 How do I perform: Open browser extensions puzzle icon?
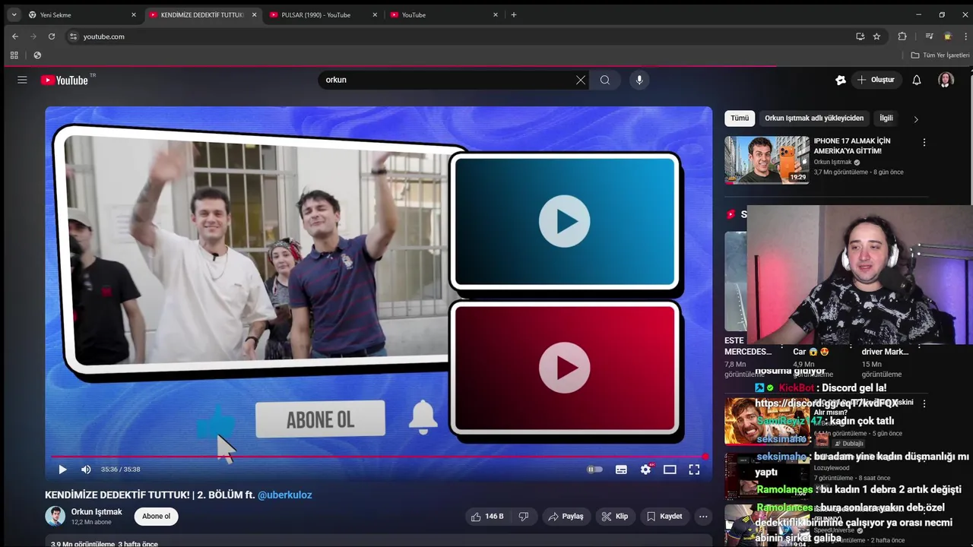tap(902, 36)
